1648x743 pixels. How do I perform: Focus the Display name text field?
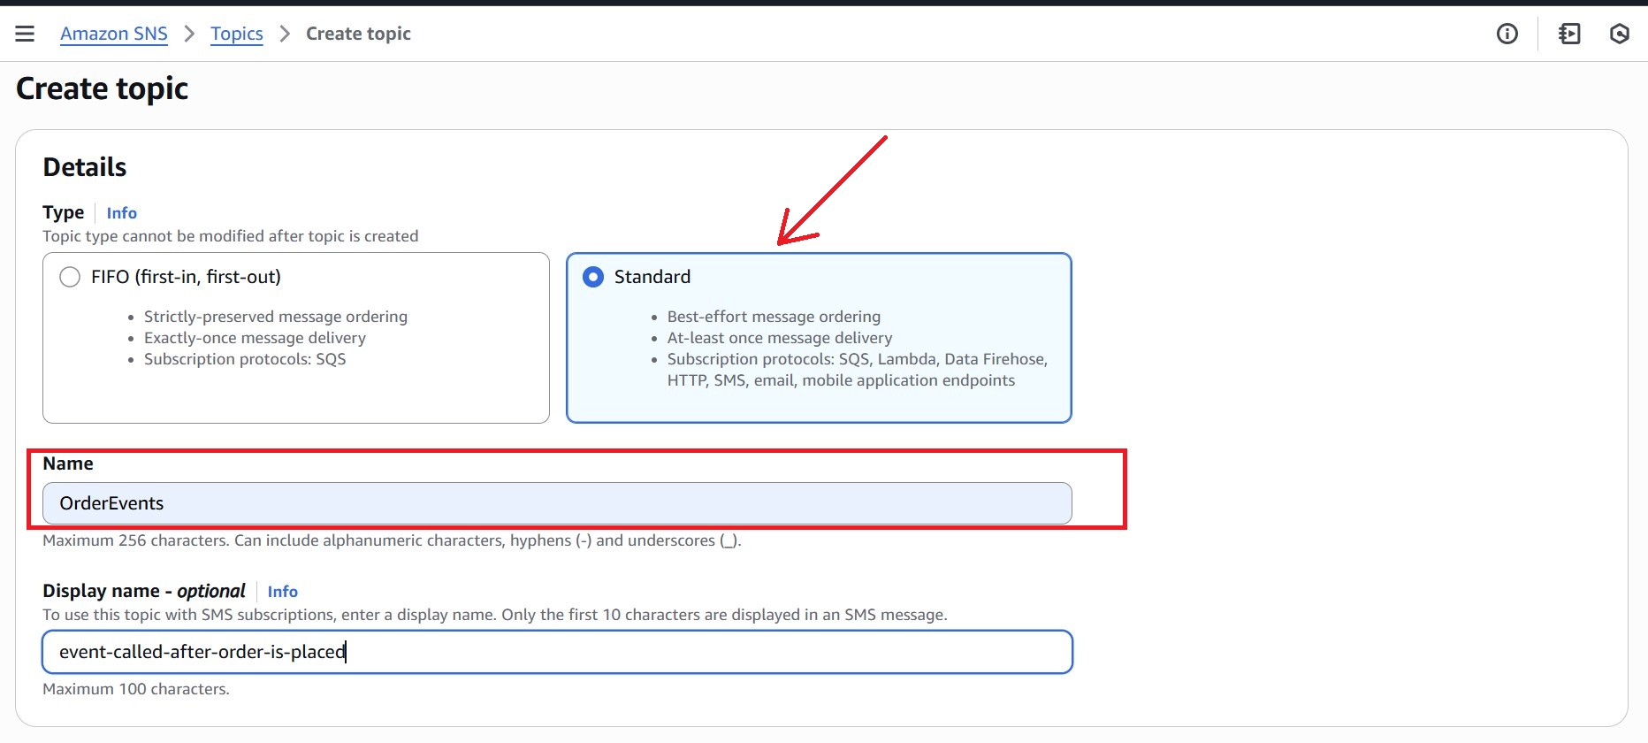(557, 652)
